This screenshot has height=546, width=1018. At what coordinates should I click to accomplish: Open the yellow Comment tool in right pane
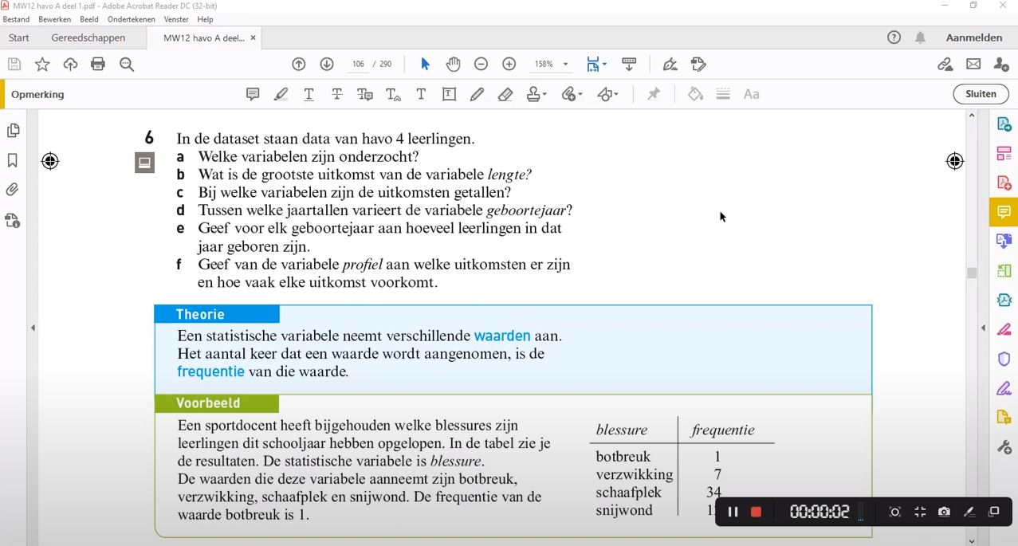click(x=1004, y=212)
